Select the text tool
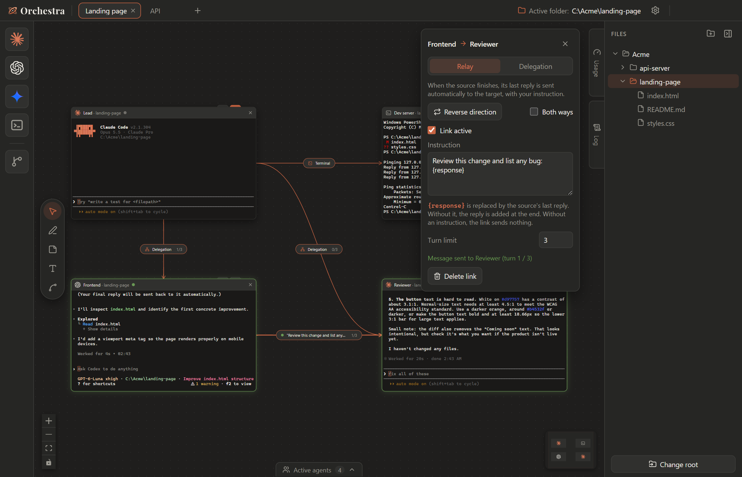 click(x=53, y=269)
